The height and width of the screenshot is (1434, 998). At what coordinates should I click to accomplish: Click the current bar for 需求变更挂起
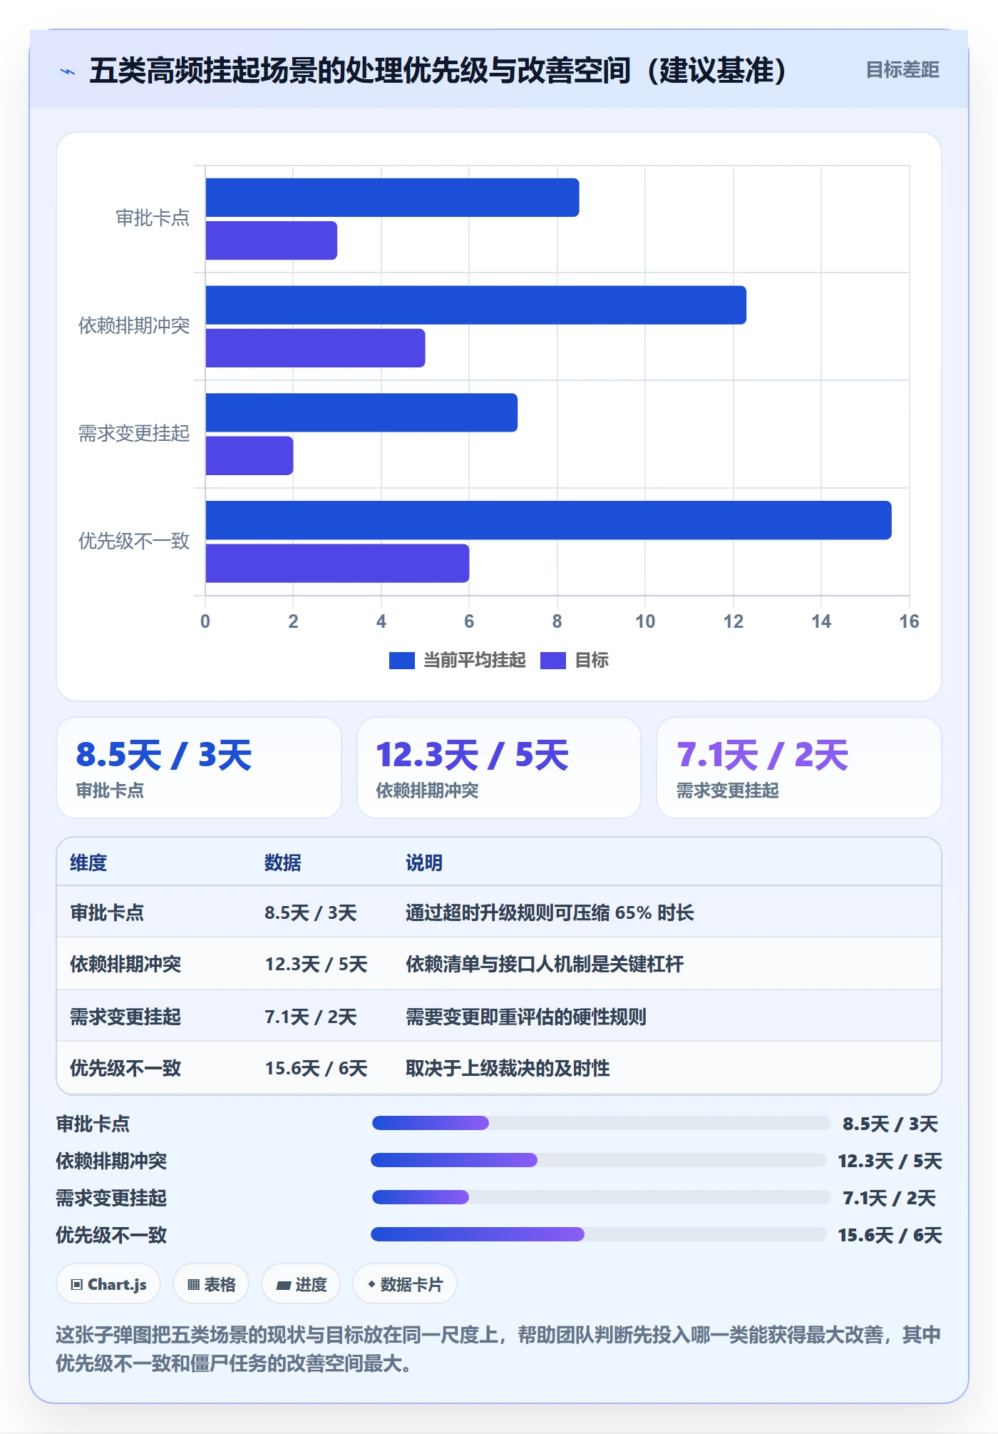tap(361, 412)
